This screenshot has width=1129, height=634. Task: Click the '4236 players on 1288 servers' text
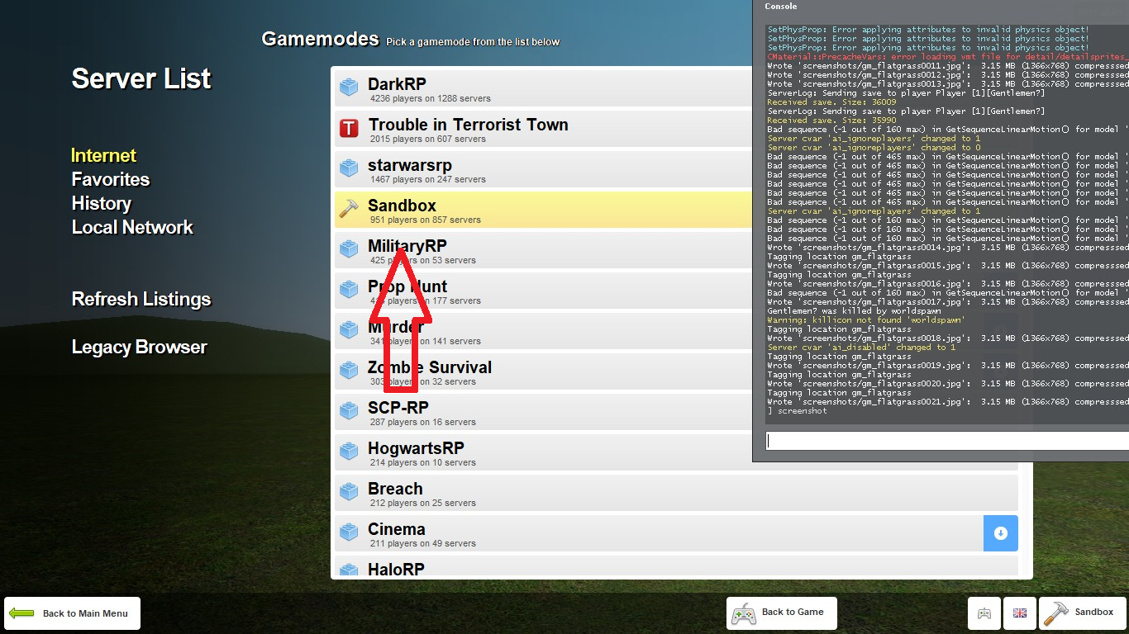[x=431, y=99]
